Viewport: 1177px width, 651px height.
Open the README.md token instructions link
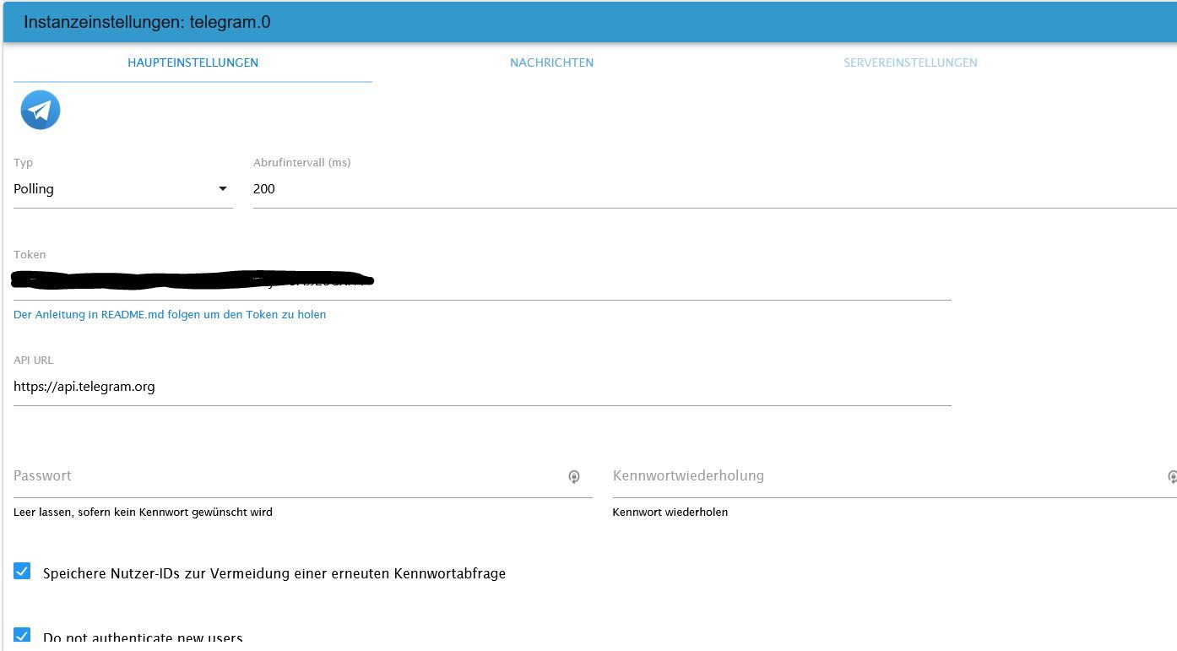(170, 314)
